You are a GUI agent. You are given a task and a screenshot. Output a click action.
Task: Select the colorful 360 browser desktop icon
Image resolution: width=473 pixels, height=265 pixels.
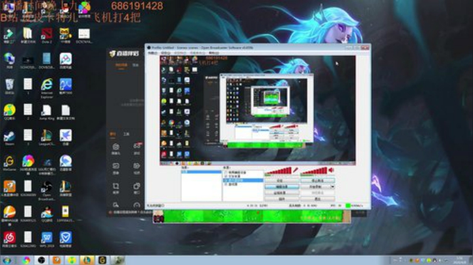(x=28, y=164)
